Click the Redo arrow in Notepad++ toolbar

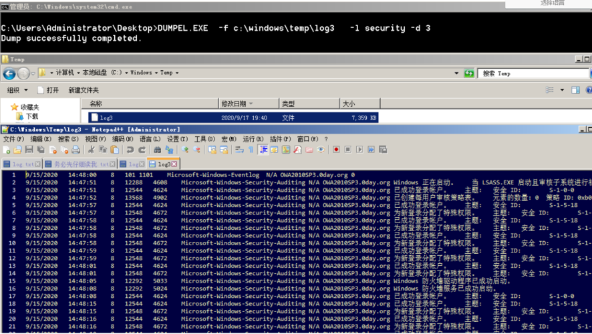pos(142,150)
